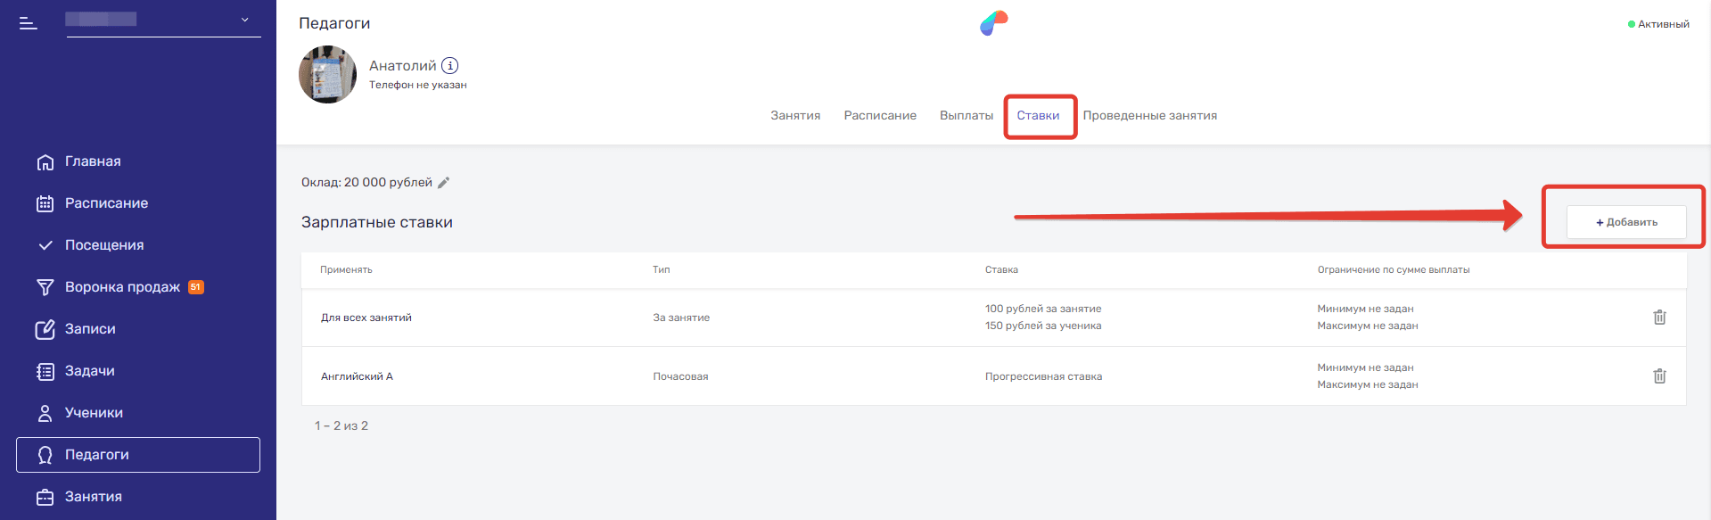
Task: Click the info icon next to Анатолий
Action: click(x=450, y=65)
